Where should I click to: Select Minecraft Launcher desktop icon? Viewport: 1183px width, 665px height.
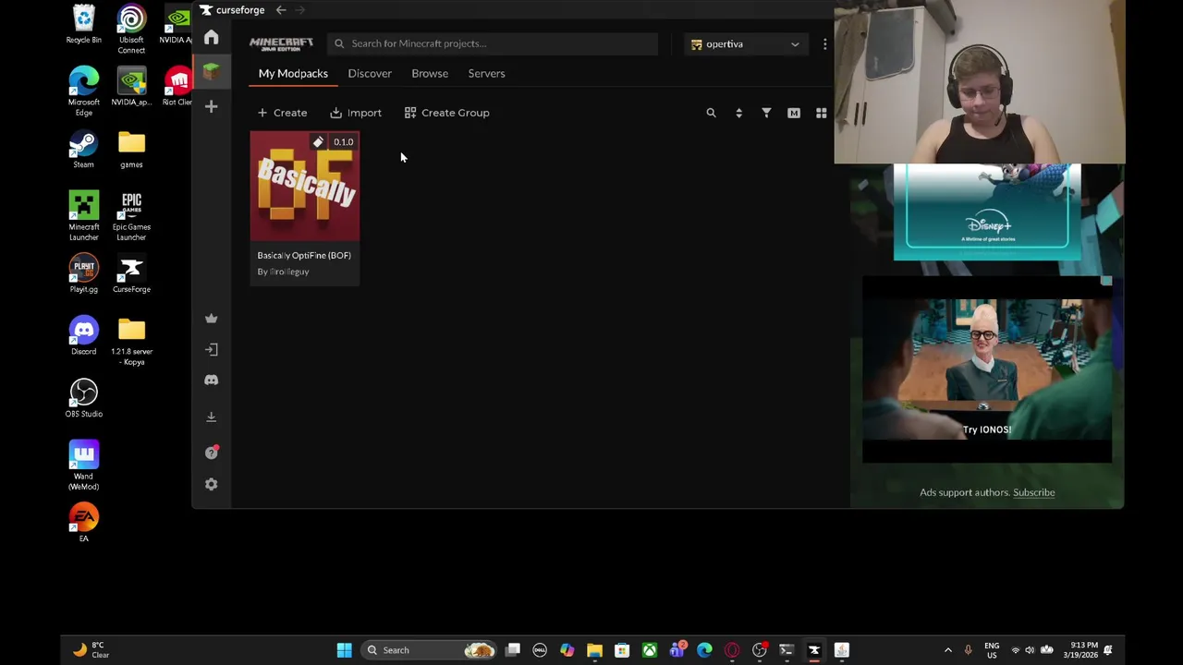pyautogui.click(x=83, y=216)
